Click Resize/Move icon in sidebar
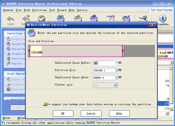The image size is (175, 126). coord(9,49)
